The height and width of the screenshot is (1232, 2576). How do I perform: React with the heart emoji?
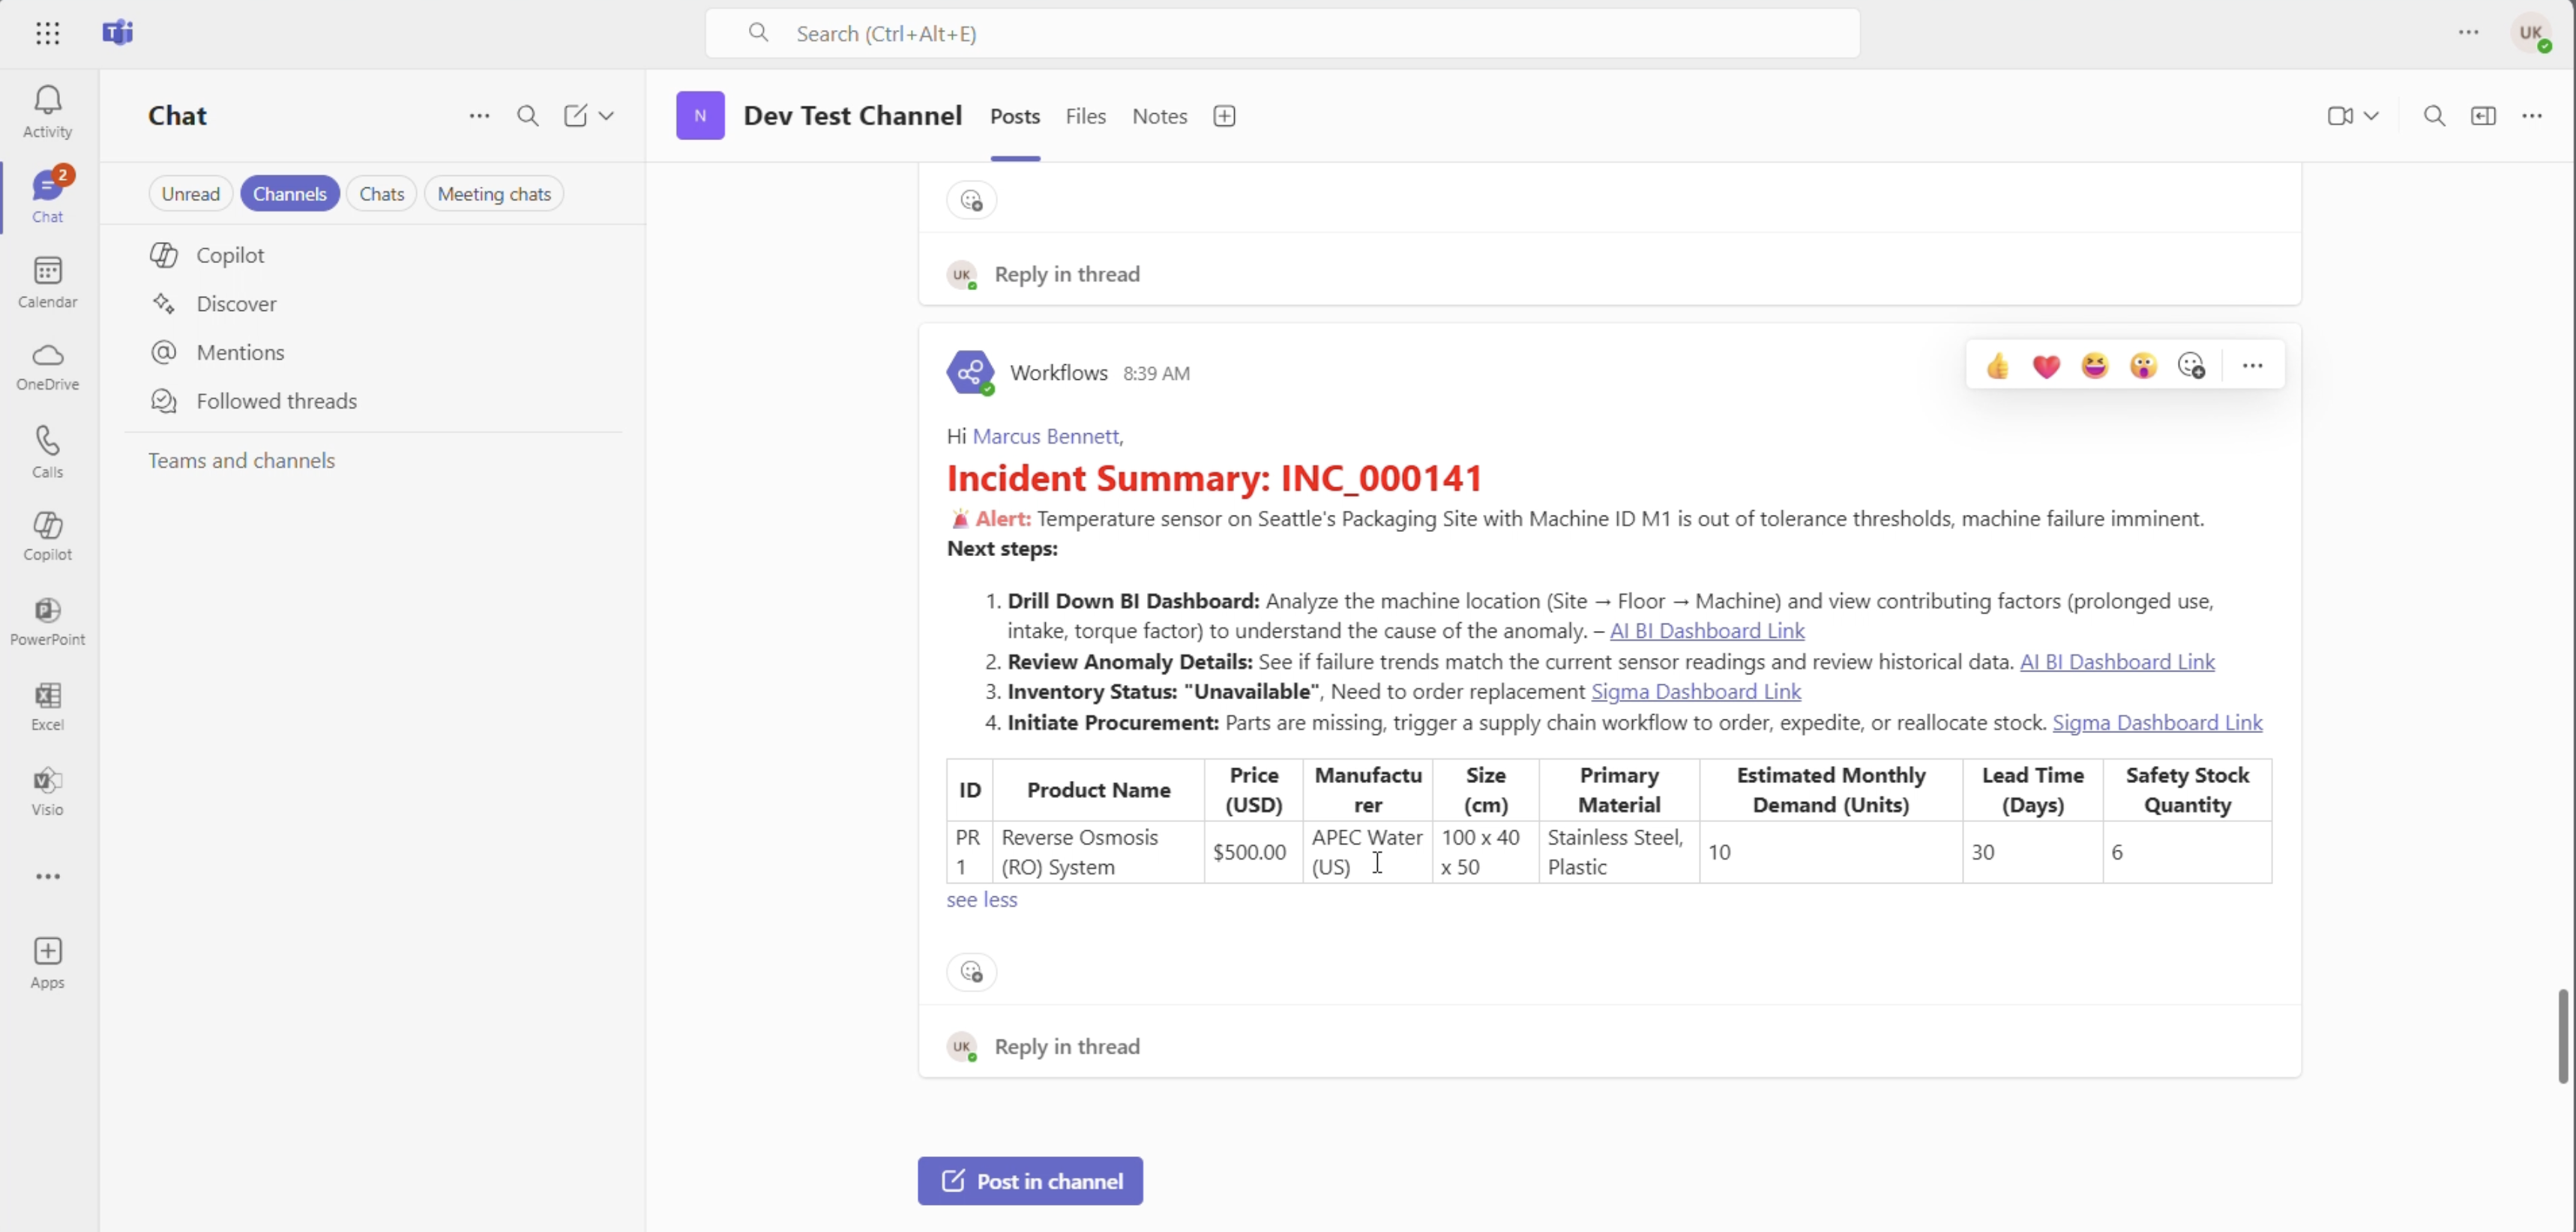[2046, 366]
